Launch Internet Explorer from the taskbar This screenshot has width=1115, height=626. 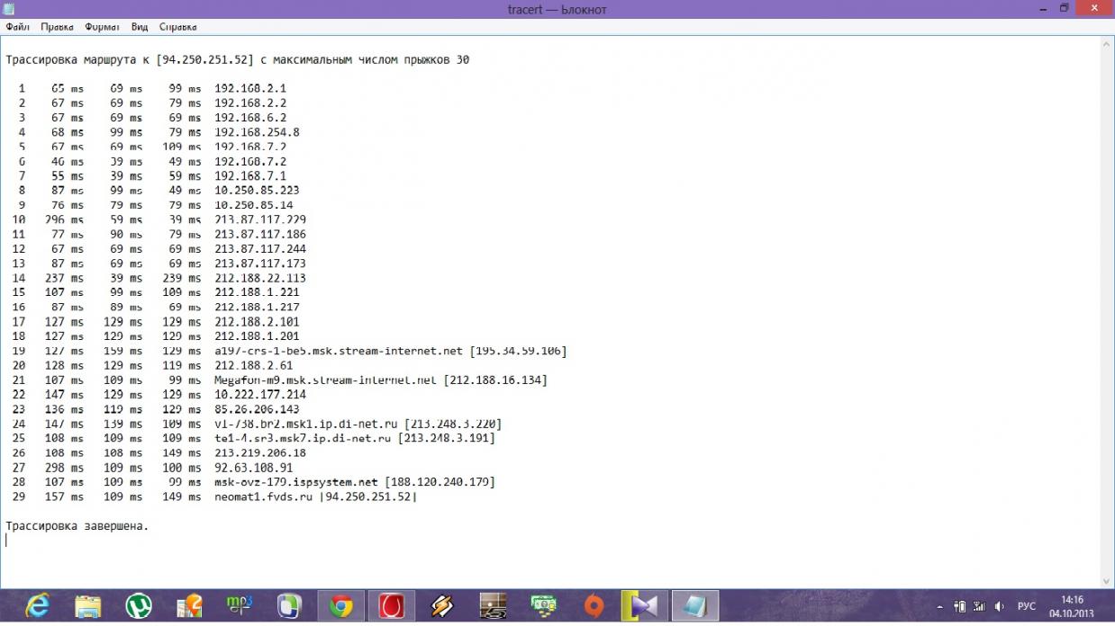tap(38, 606)
